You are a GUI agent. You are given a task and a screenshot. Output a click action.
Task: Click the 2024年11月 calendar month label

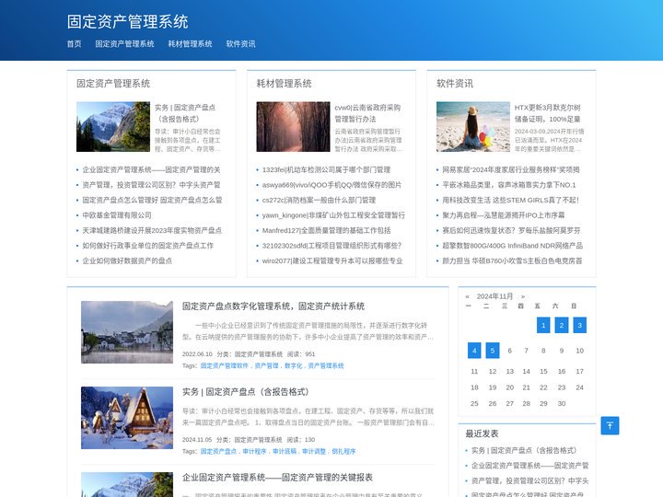(494, 296)
